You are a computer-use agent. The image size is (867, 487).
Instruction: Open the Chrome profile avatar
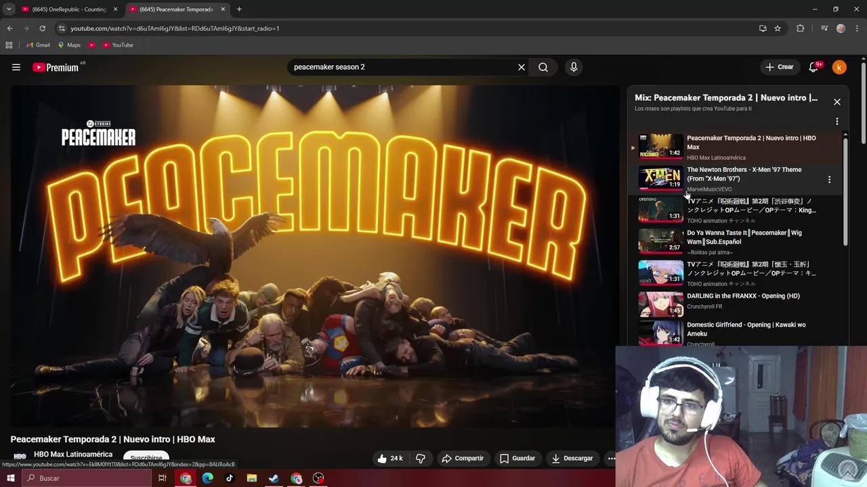pos(841,28)
